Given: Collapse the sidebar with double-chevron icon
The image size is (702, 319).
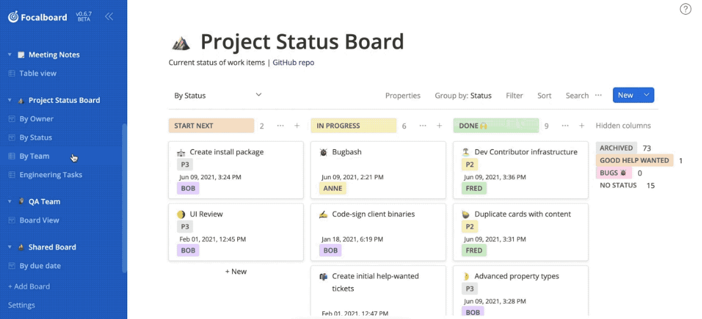Looking at the screenshot, I should pos(109,17).
